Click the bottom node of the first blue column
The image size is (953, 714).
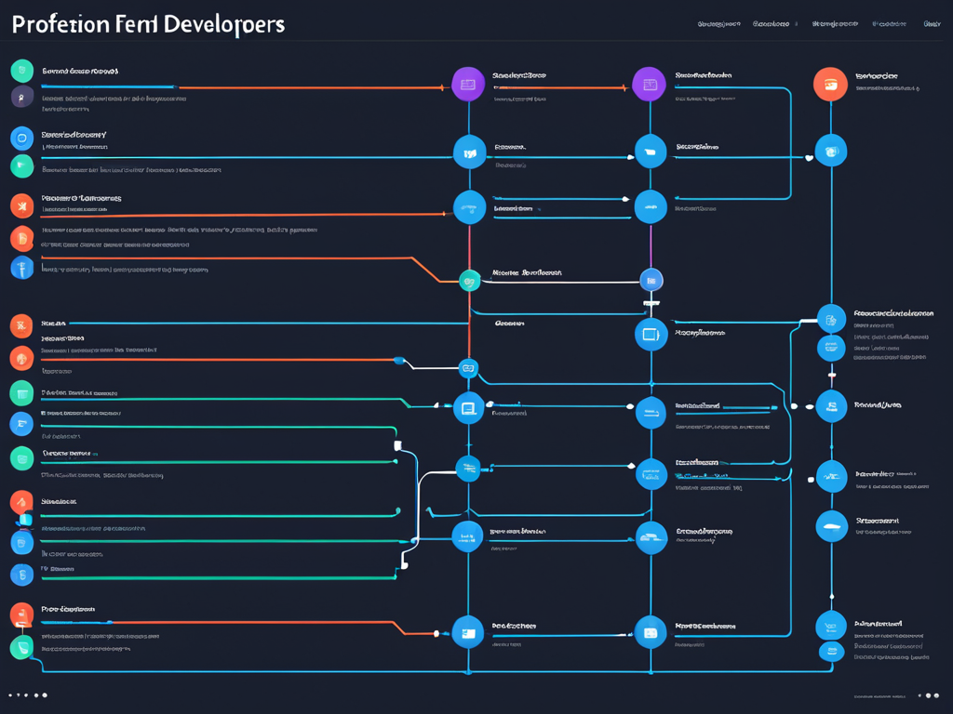click(x=468, y=632)
